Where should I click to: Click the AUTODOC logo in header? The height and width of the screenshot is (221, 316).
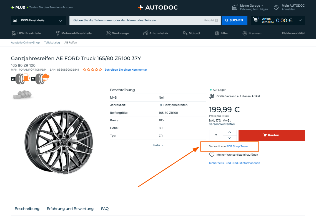158,7
